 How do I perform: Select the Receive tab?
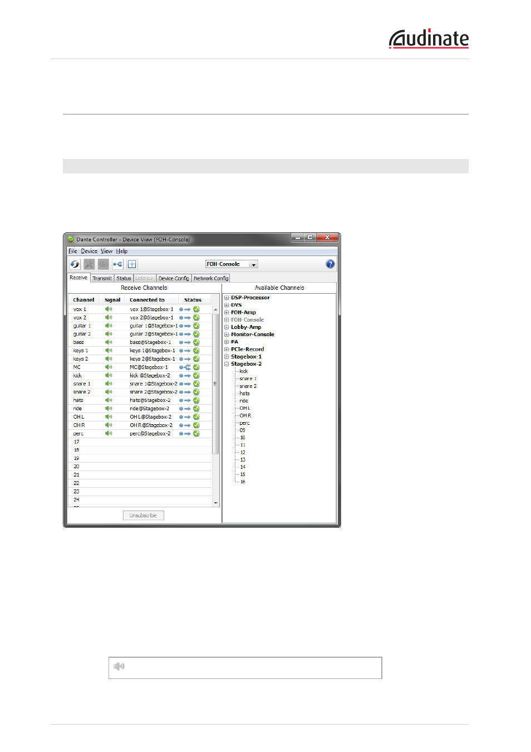pos(78,278)
